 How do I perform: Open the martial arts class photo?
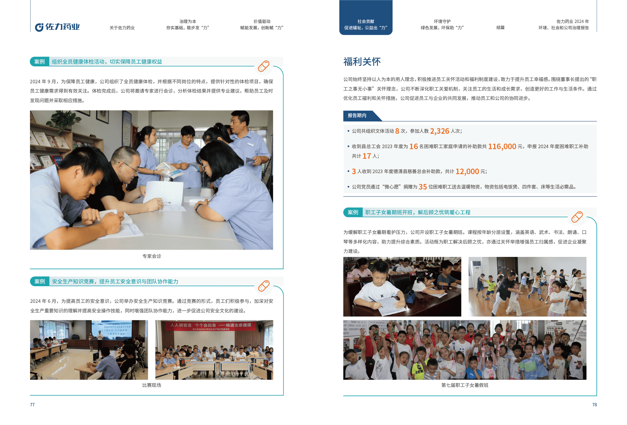[527, 286]
